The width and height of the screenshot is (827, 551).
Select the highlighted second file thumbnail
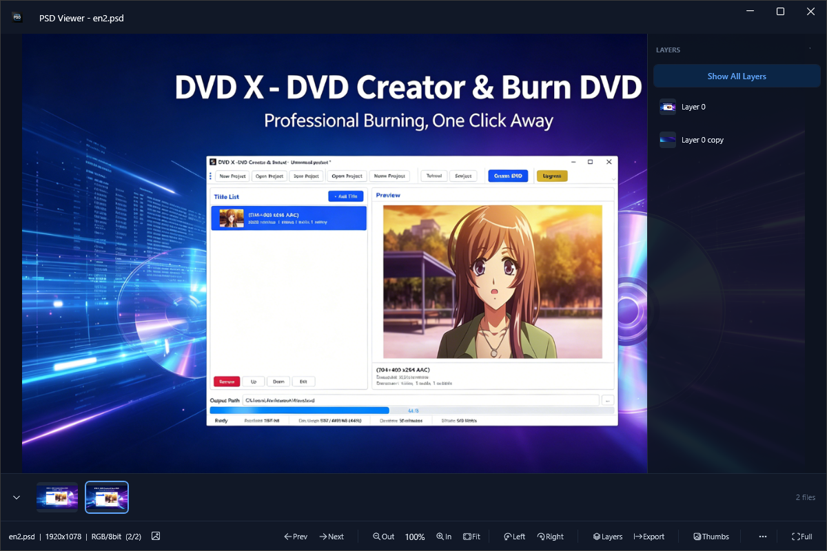click(107, 497)
